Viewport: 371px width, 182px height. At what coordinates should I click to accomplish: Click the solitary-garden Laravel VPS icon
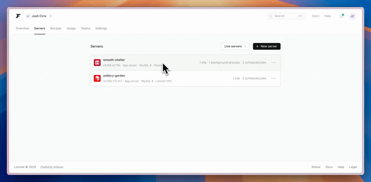(97, 78)
